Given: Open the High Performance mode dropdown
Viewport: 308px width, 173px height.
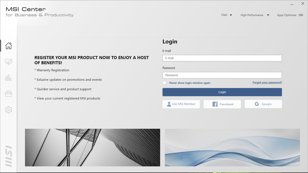Looking at the screenshot, I should pos(255,15).
